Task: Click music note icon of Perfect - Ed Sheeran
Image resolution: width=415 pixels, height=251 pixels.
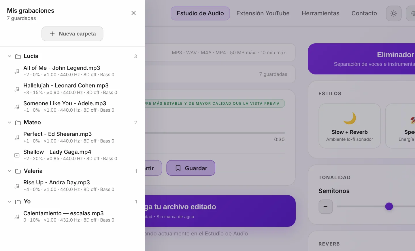Action: point(17,138)
